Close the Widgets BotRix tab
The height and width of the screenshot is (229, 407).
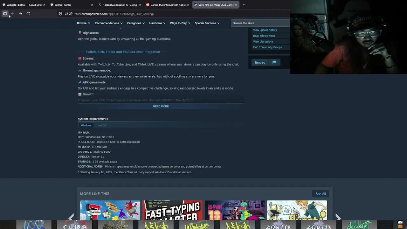point(44,5)
